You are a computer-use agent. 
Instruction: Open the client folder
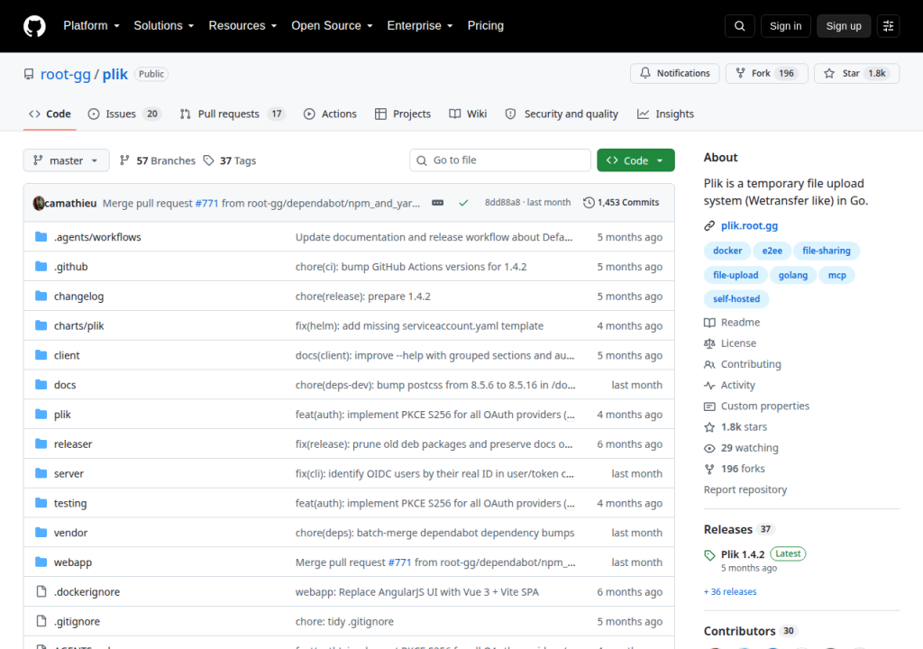coord(67,355)
